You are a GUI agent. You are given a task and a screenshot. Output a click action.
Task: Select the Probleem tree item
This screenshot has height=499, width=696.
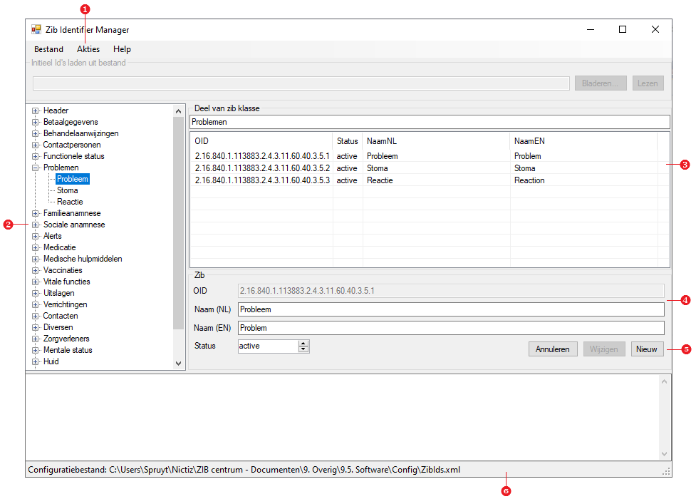tap(73, 179)
